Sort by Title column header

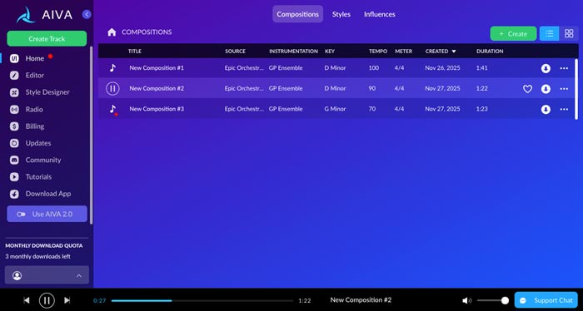135,52
